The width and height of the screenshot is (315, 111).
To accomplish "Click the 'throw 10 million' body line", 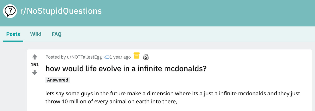I will (x=111, y=102).
